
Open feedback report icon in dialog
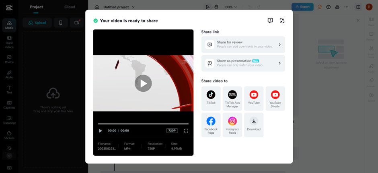click(x=270, y=21)
